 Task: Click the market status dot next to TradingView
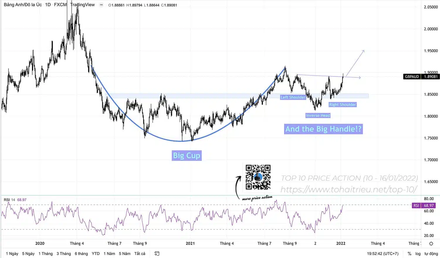[x=101, y=5]
